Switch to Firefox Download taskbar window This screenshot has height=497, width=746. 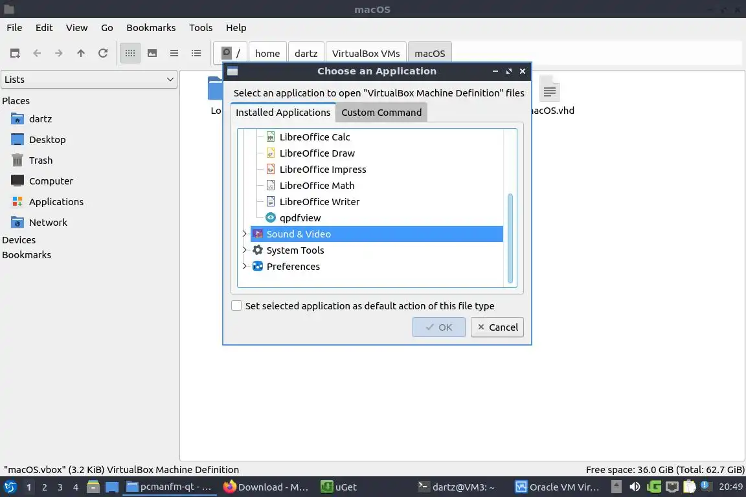pos(266,487)
